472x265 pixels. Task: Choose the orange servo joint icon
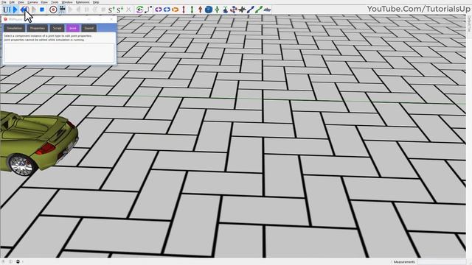tap(176, 10)
